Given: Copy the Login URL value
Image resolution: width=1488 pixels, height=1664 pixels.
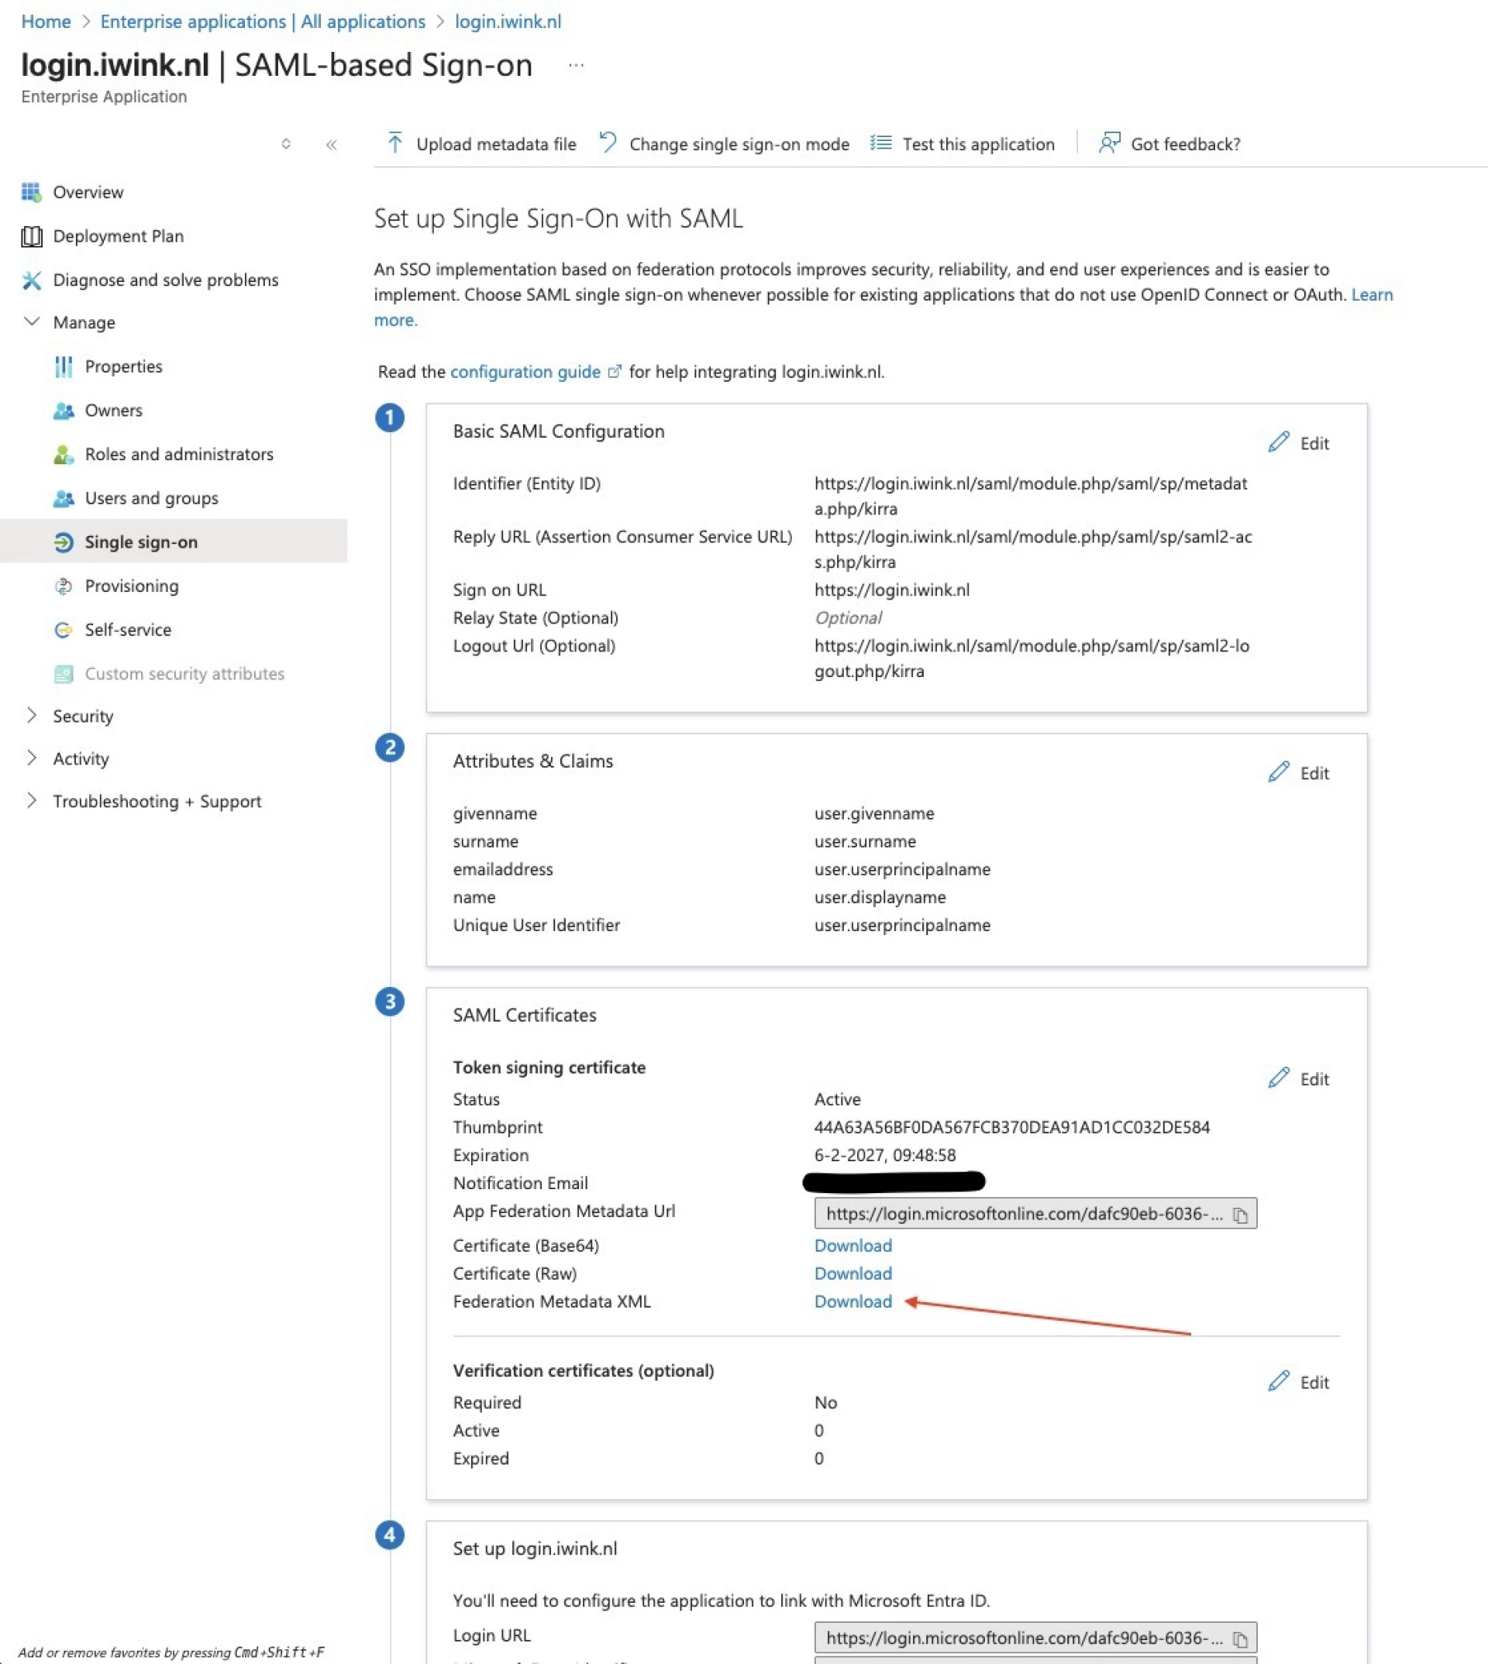Looking at the screenshot, I should 1240,1639.
